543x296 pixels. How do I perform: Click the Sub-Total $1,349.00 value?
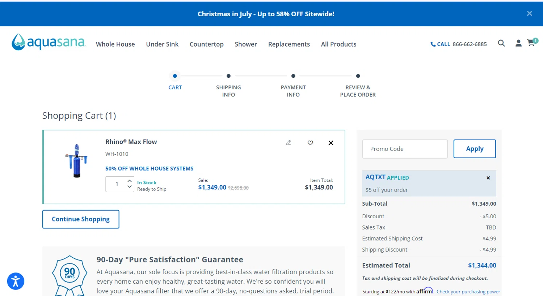(x=484, y=204)
